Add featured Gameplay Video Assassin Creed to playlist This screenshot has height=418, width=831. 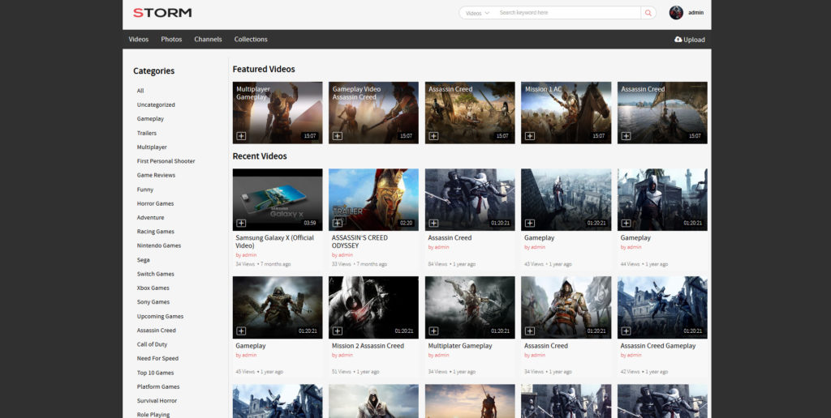[x=337, y=136]
